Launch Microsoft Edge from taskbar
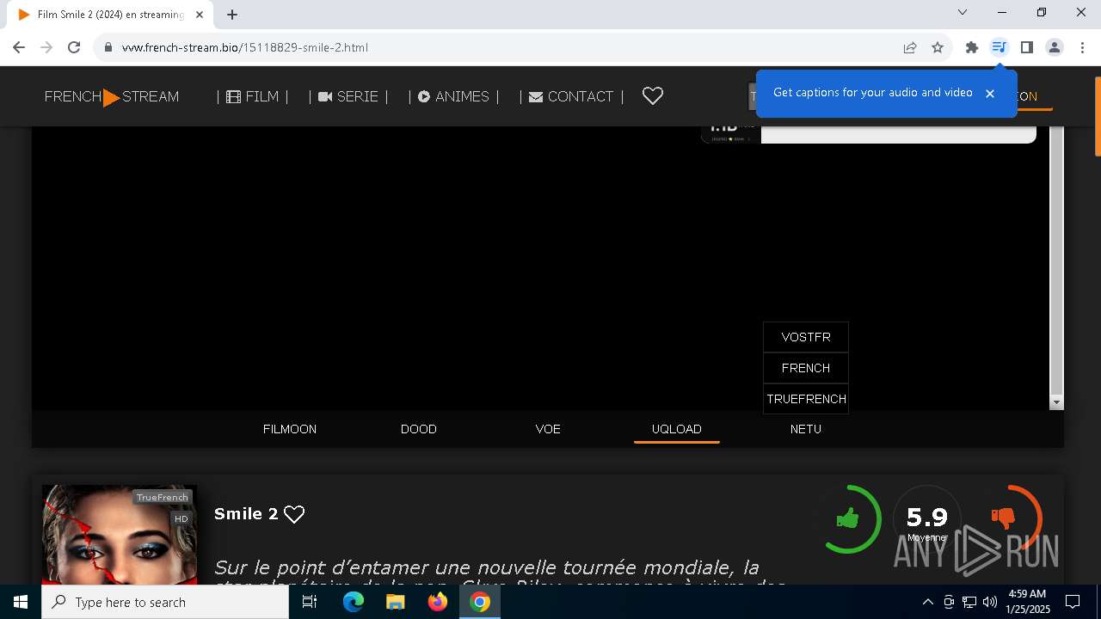Viewport: 1101px width, 619px height. pos(354,602)
